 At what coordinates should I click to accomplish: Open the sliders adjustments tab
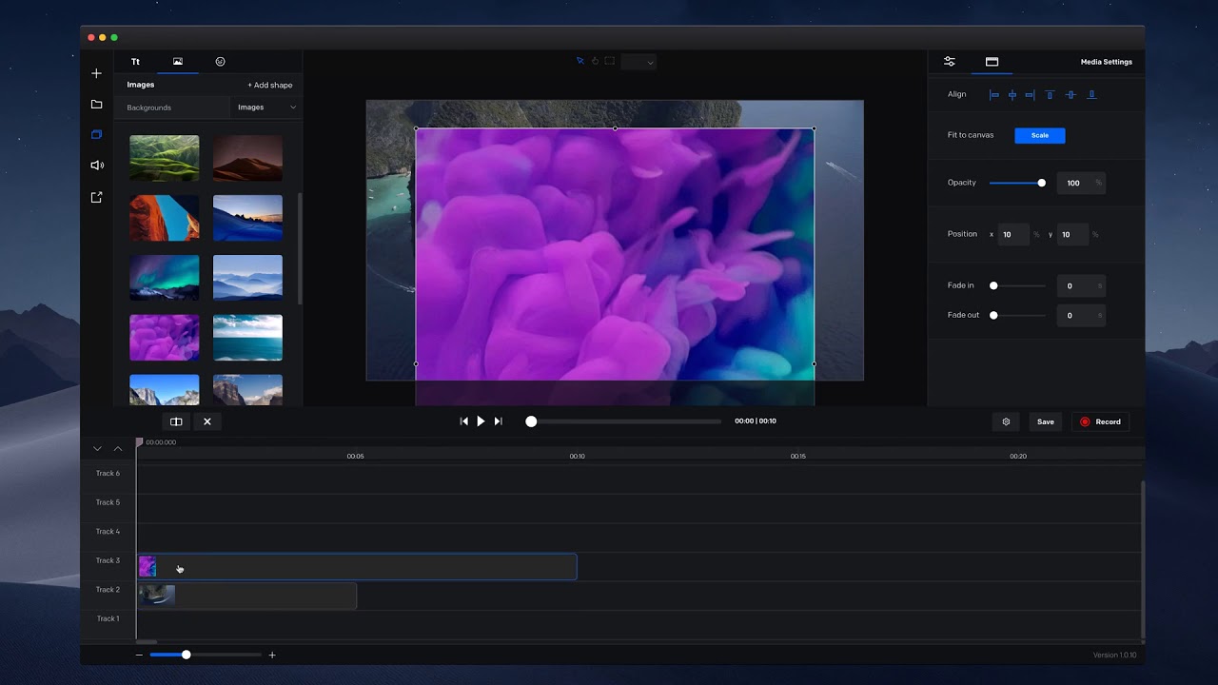tap(950, 62)
